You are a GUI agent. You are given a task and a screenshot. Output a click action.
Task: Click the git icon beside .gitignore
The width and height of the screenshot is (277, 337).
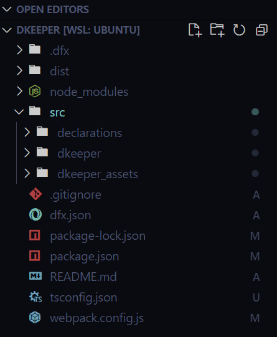tap(35, 194)
